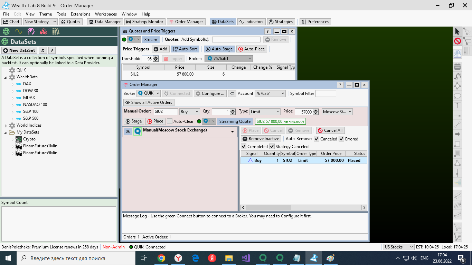Select the text note drawing tool
The height and width of the screenshot is (265, 472).
(x=457, y=154)
